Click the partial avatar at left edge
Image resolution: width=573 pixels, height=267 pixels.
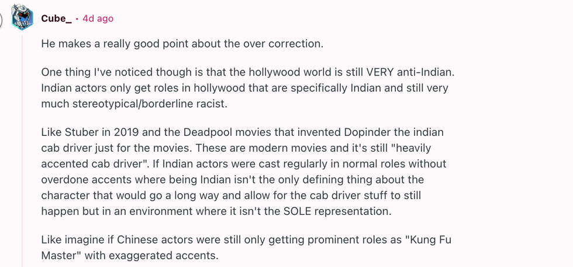(x=2, y=18)
